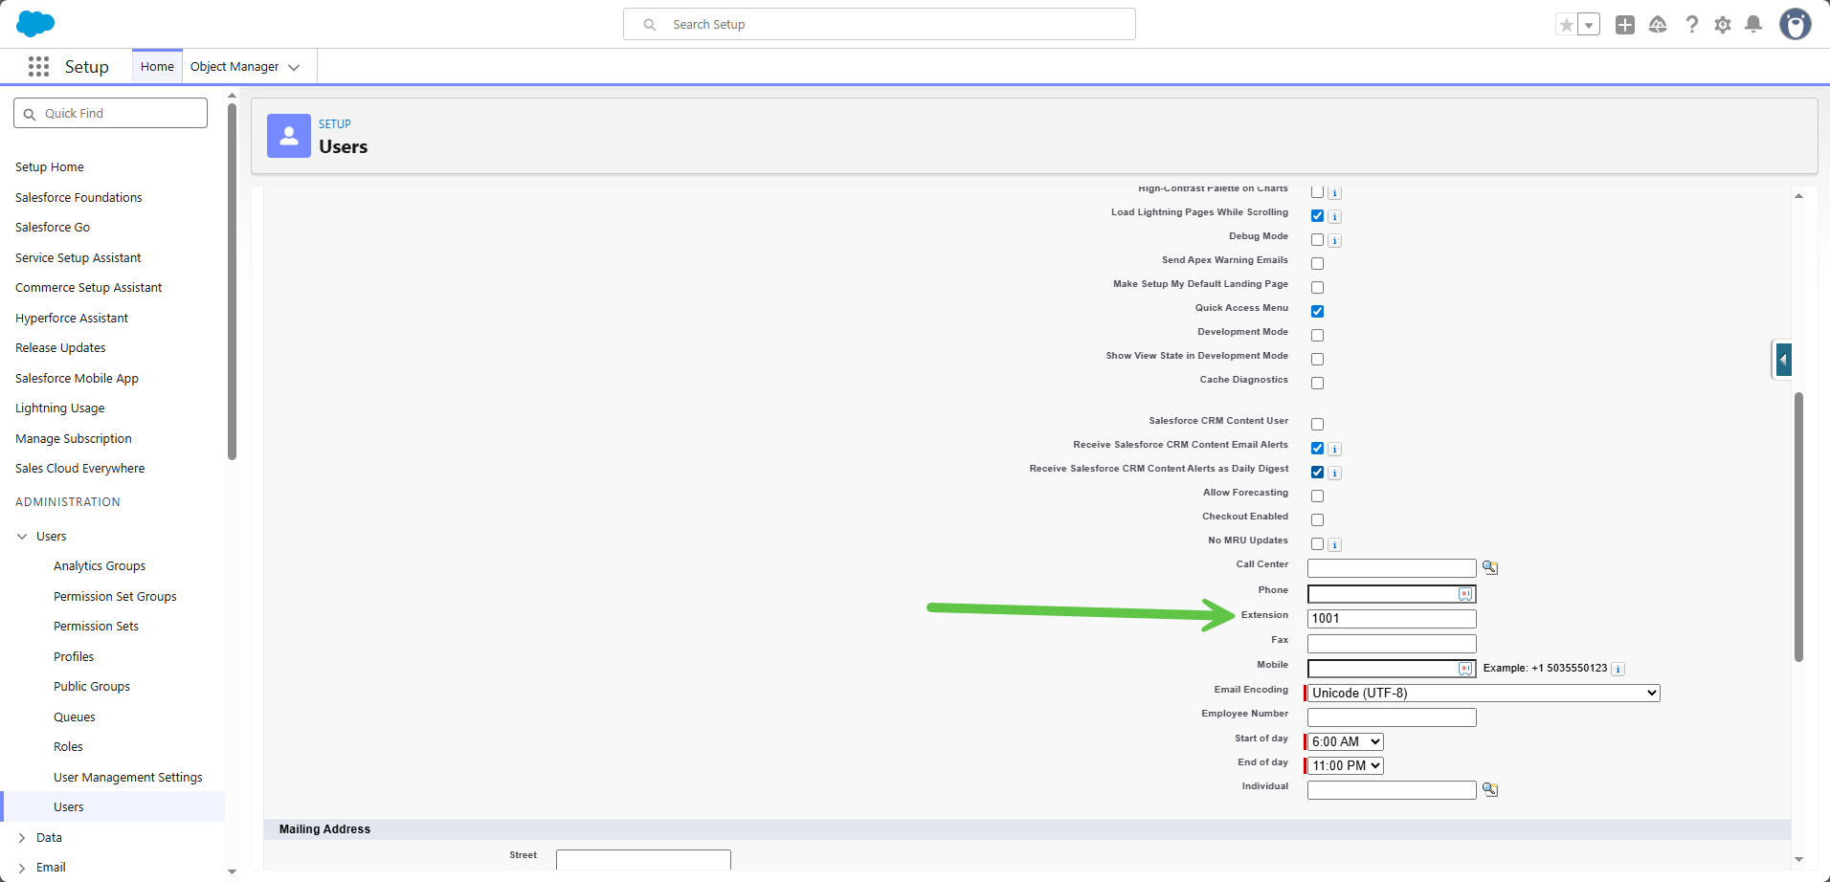Click the Call Center lookup icon

(1489, 567)
